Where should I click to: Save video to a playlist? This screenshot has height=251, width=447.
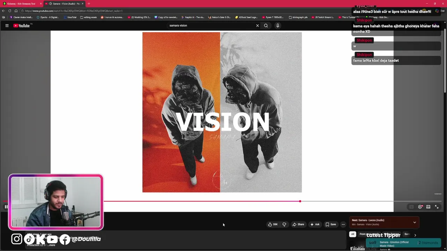click(331, 225)
